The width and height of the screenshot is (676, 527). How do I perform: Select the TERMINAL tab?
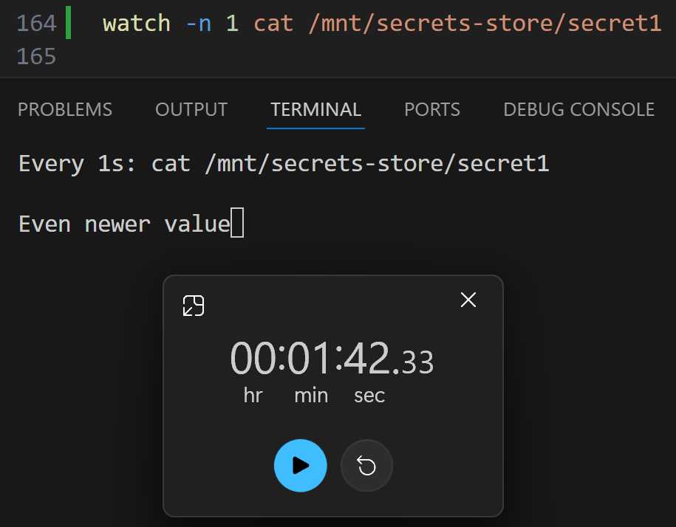316,109
